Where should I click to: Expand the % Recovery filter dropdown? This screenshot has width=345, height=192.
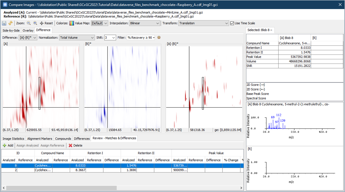pyautogui.click(x=141, y=38)
